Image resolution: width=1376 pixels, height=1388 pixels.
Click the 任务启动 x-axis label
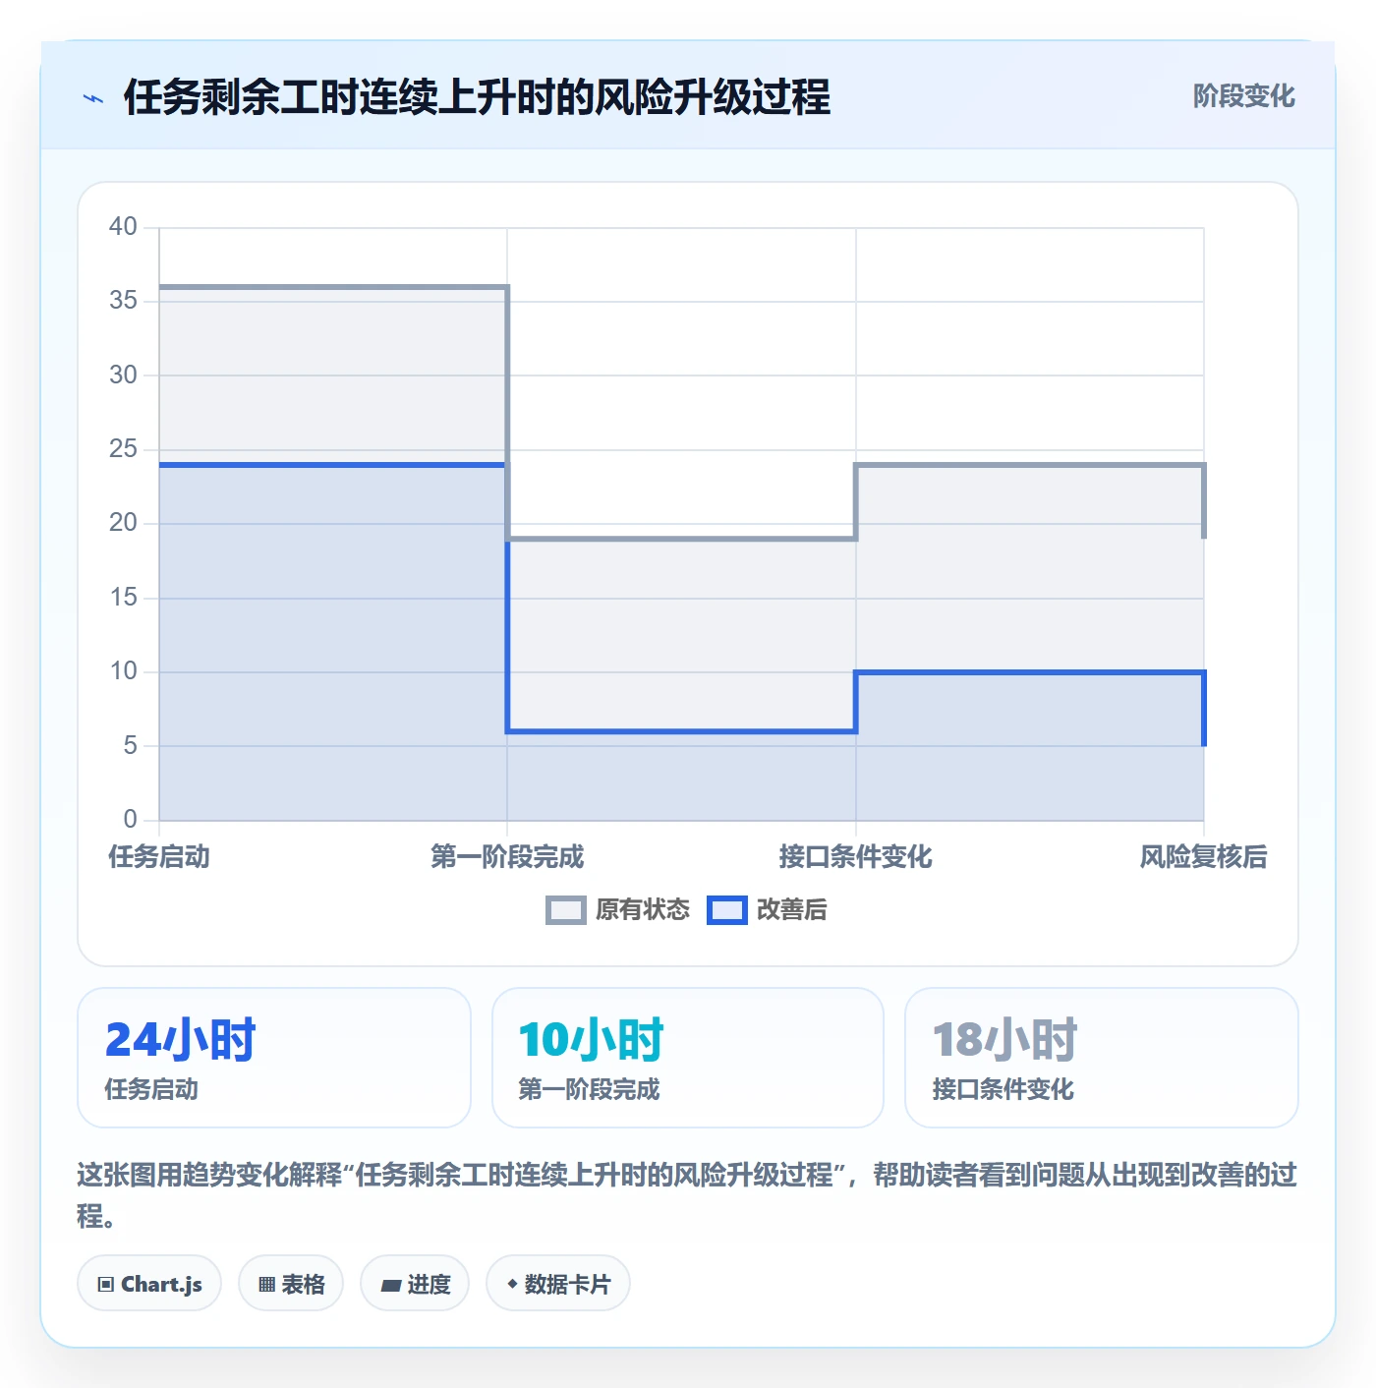pyautogui.click(x=159, y=857)
